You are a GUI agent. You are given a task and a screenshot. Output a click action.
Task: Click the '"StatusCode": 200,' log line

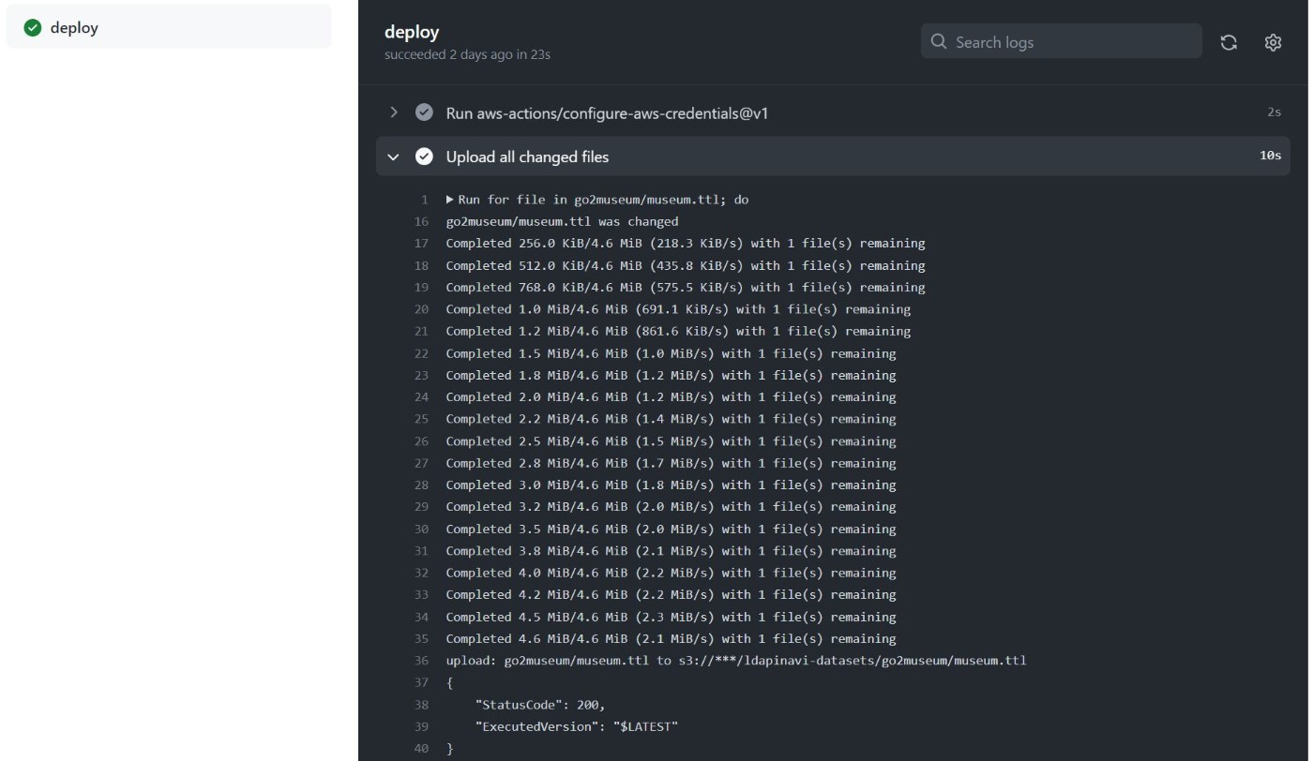coord(540,705)
